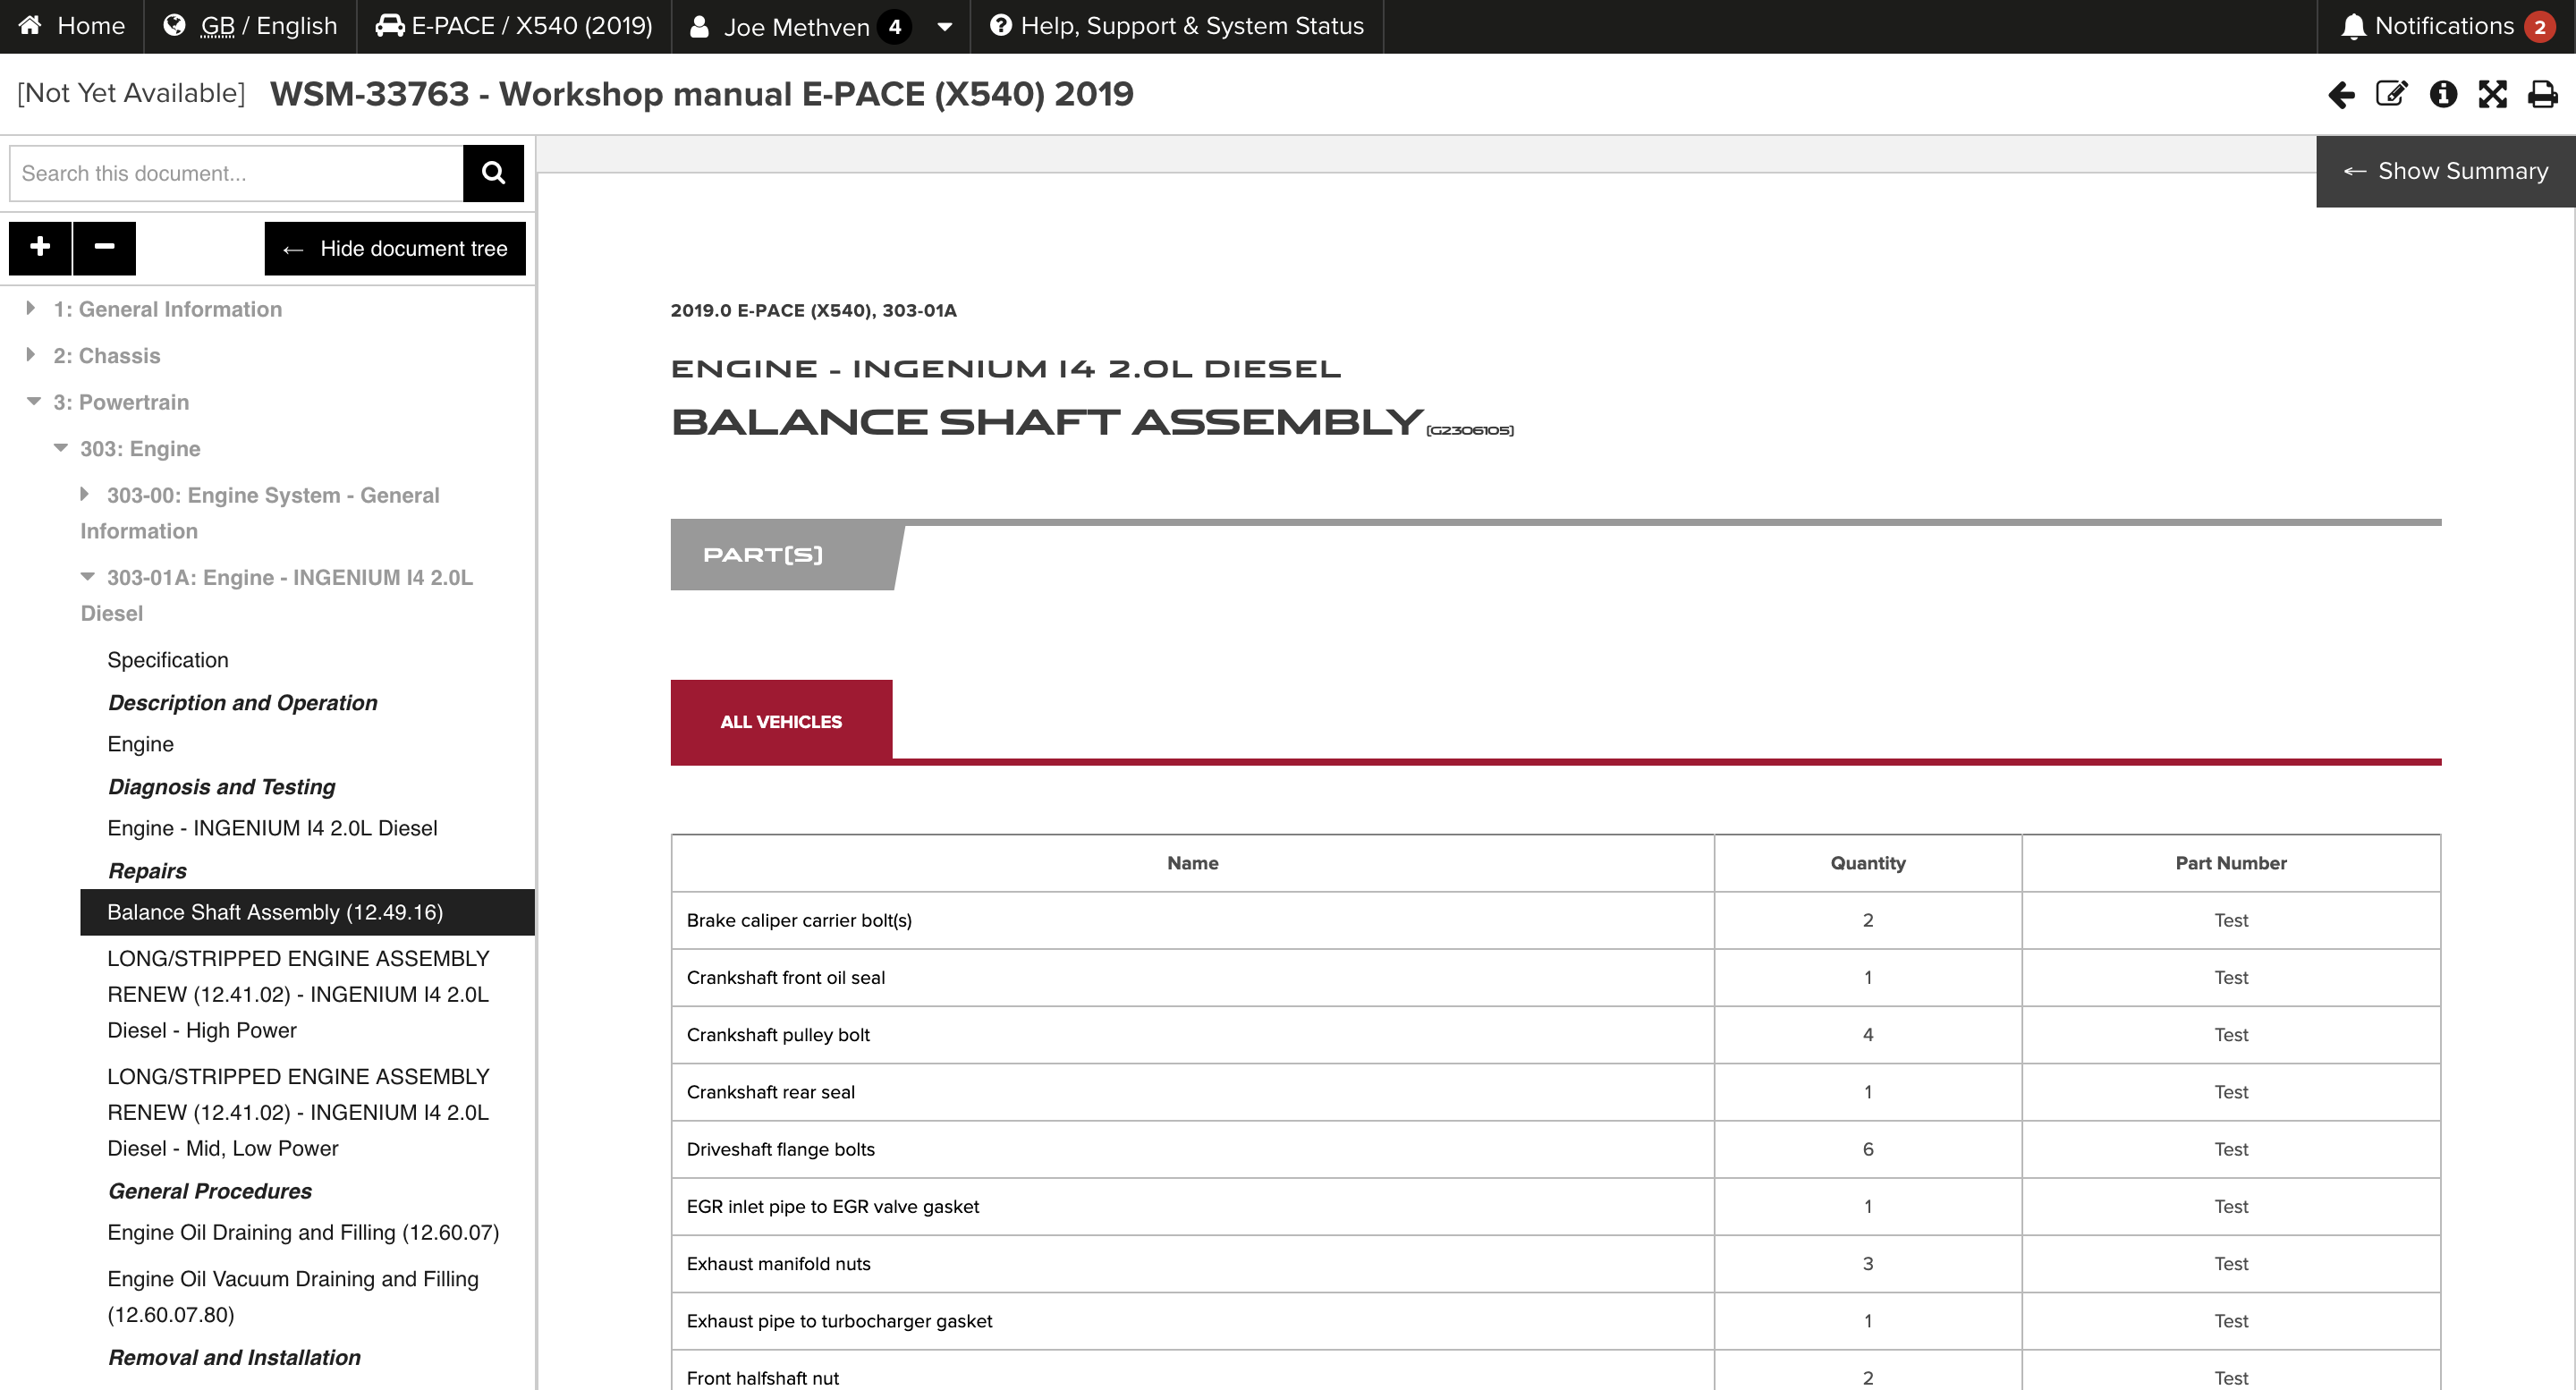Click the fullscreen expand icon
The image size is (2576, 1390).
[2493, 94]
